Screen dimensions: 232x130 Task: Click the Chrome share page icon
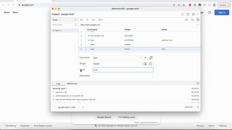(179, 5)
